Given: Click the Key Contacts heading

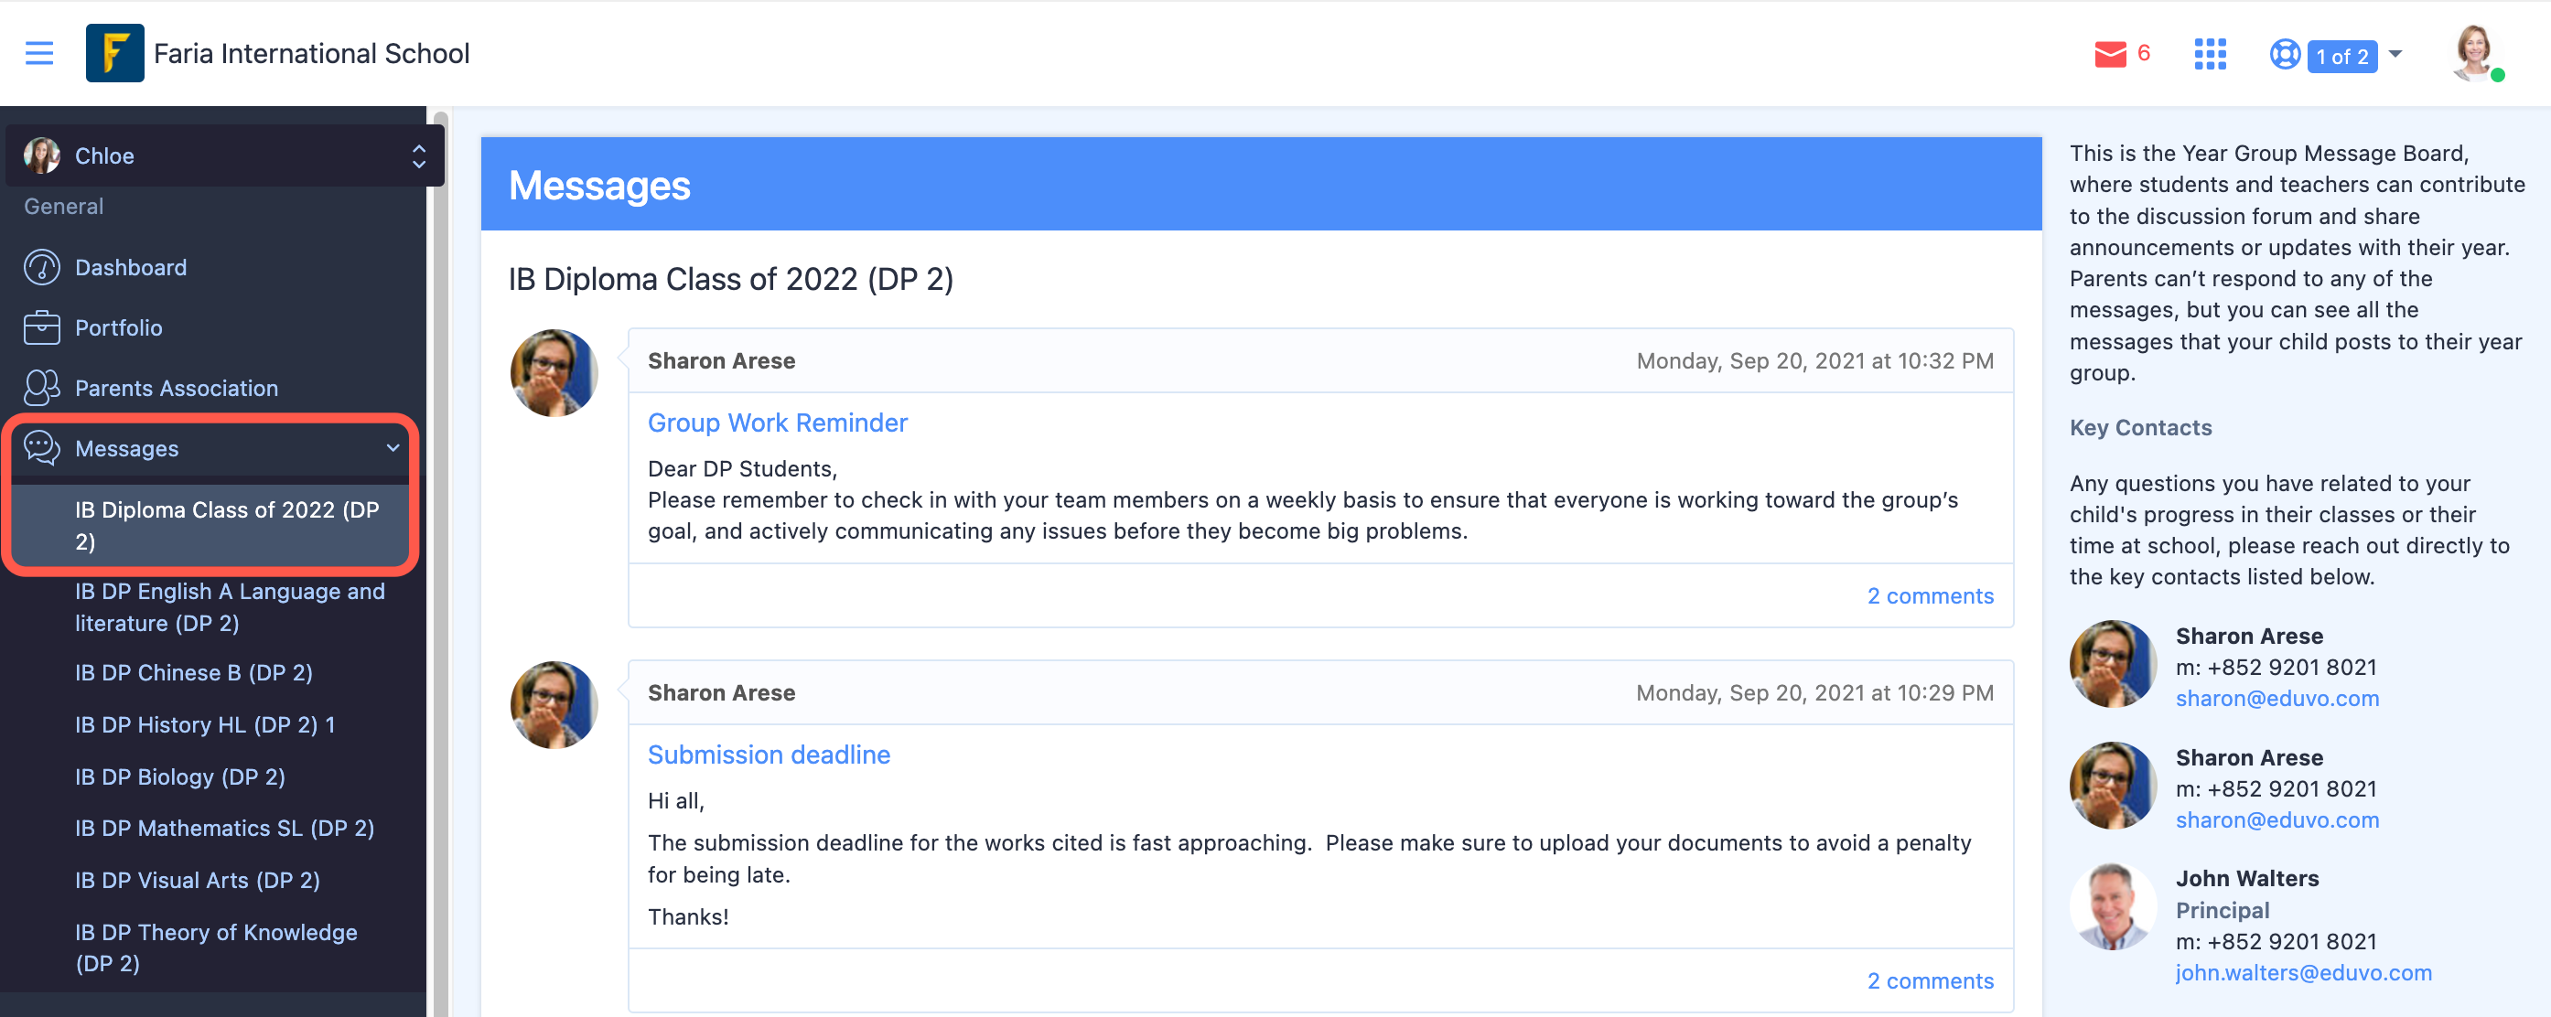Looking at the screenshot, I should coord(2140,428).
